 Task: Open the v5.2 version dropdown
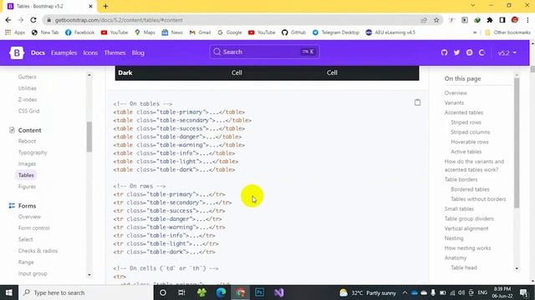click(x=507, y=52)
